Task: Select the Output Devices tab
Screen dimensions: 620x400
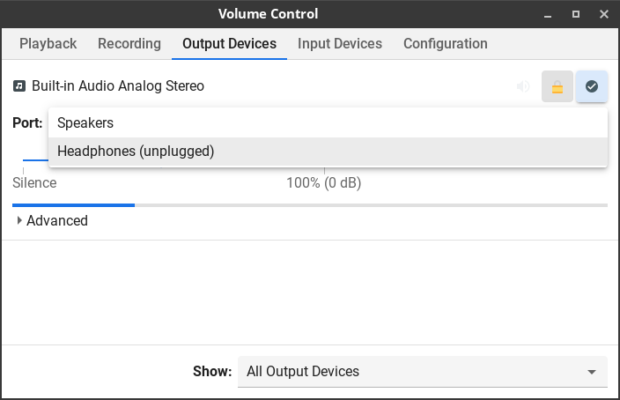Action: pos(230,44)
